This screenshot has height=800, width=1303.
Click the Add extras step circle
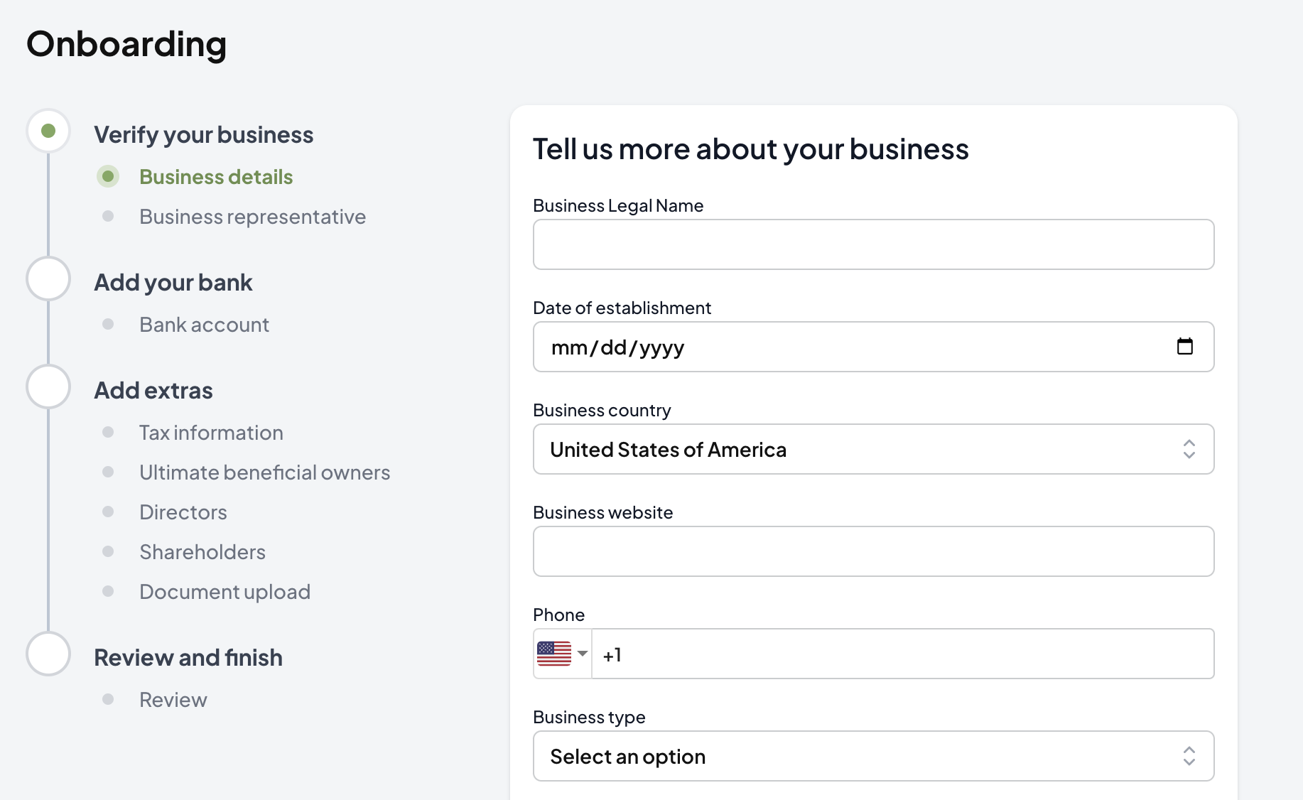pyautogui.click(x=48, y=387)
